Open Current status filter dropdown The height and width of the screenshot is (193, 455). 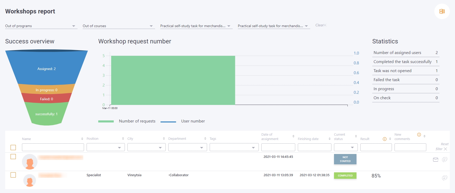(346, 147)
